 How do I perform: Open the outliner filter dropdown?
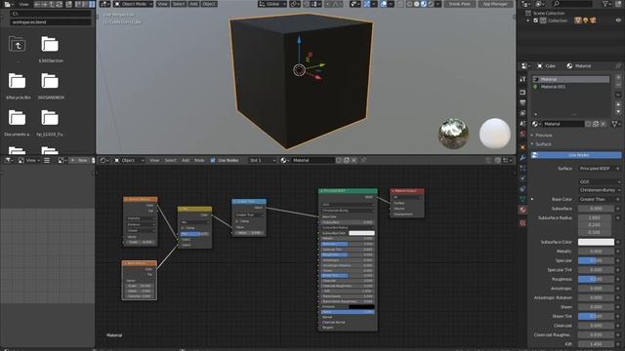(x=607, y=4)
